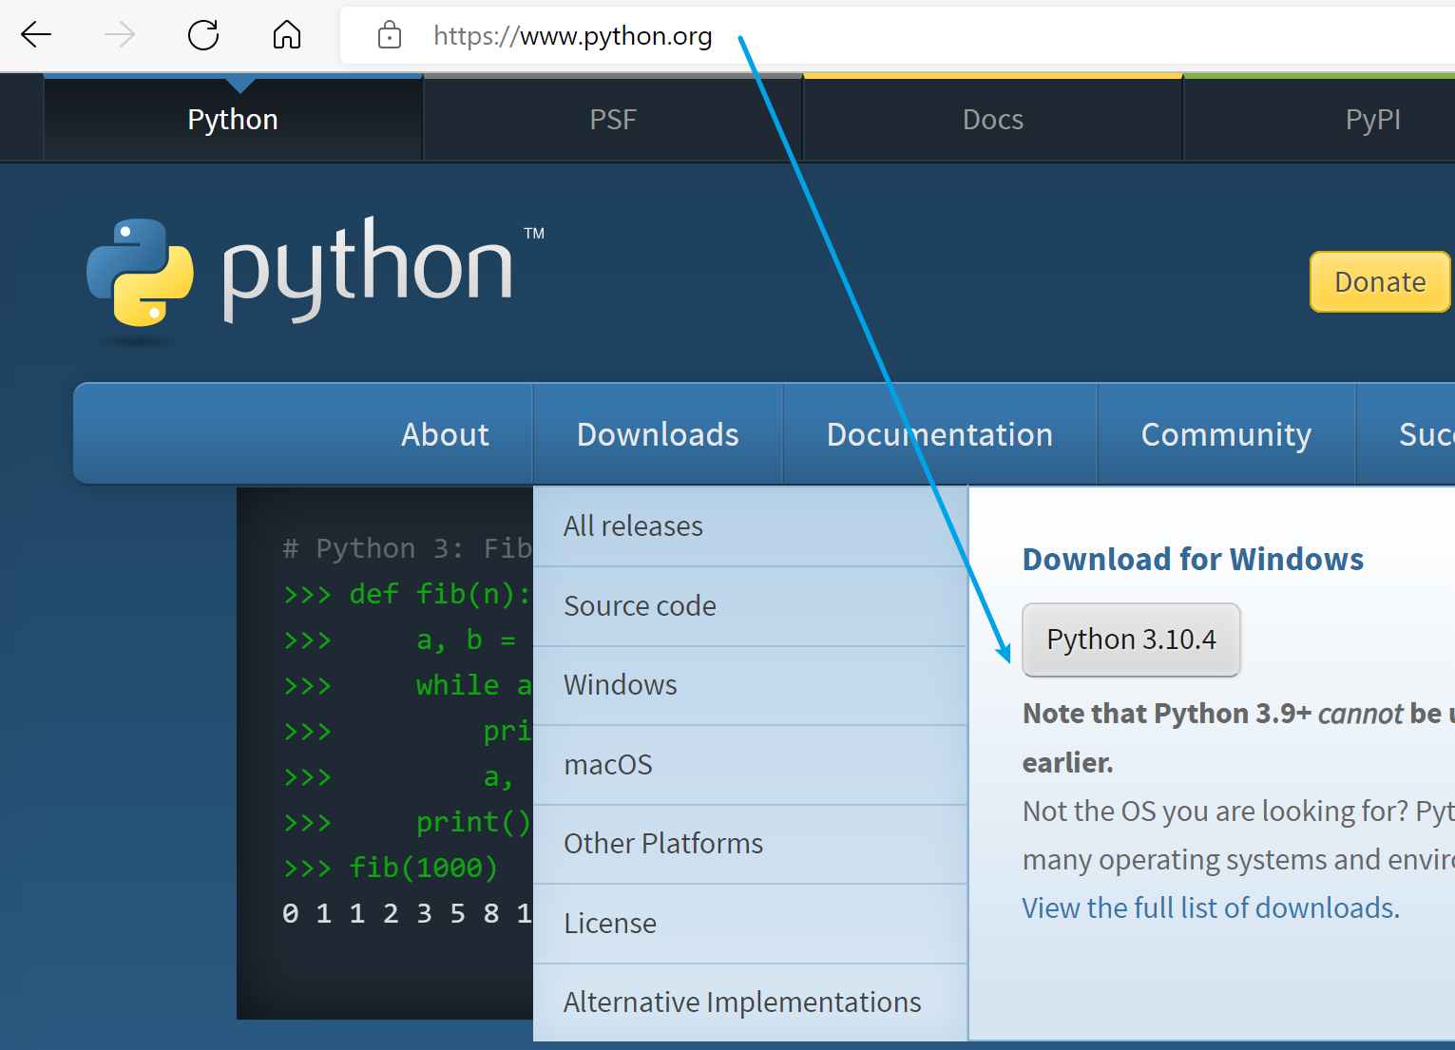Screen dimensions: 1455x1050
Task: Choose All releases in Downloads menu
Action: pyautogui.click(x=750, y=526)
